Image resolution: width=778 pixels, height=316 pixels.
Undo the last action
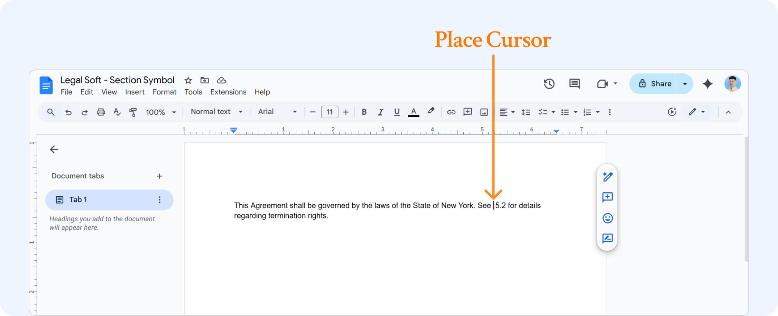pos(68,112)
